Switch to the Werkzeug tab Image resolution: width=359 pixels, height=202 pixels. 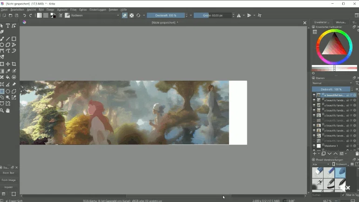click(341, 22)
